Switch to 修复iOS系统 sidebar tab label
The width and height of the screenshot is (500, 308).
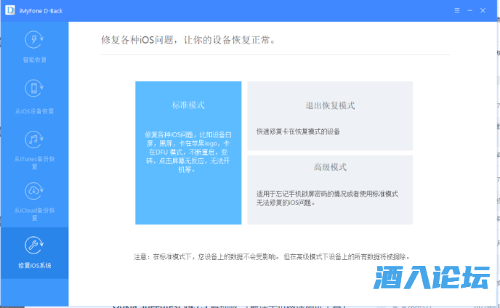click(x=34, y=265)
